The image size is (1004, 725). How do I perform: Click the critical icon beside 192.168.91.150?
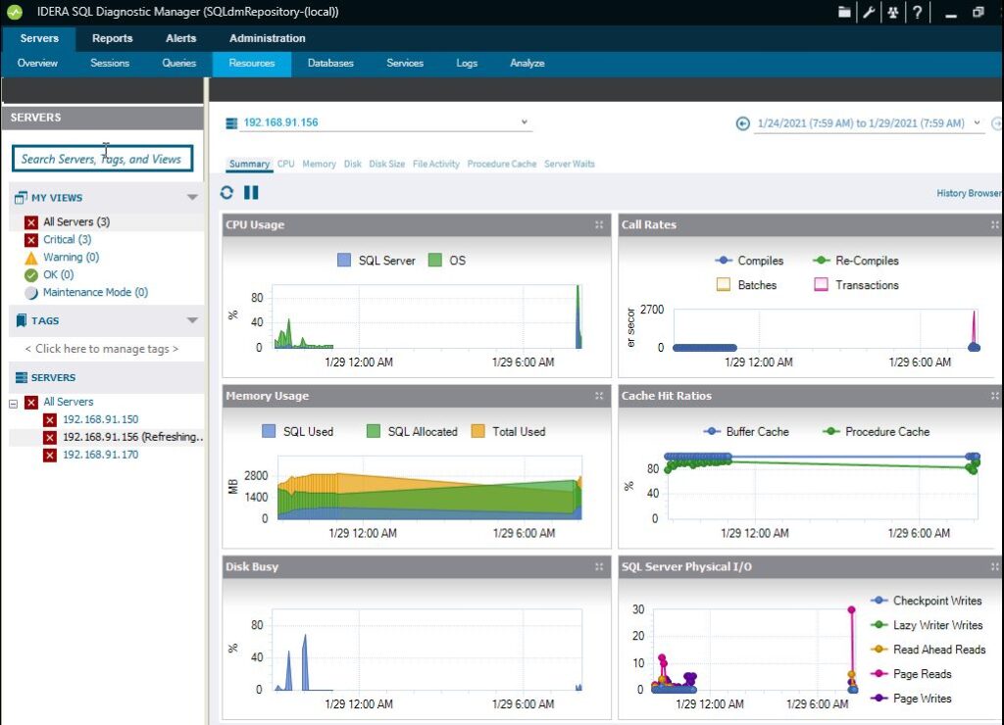pos(50,419)
